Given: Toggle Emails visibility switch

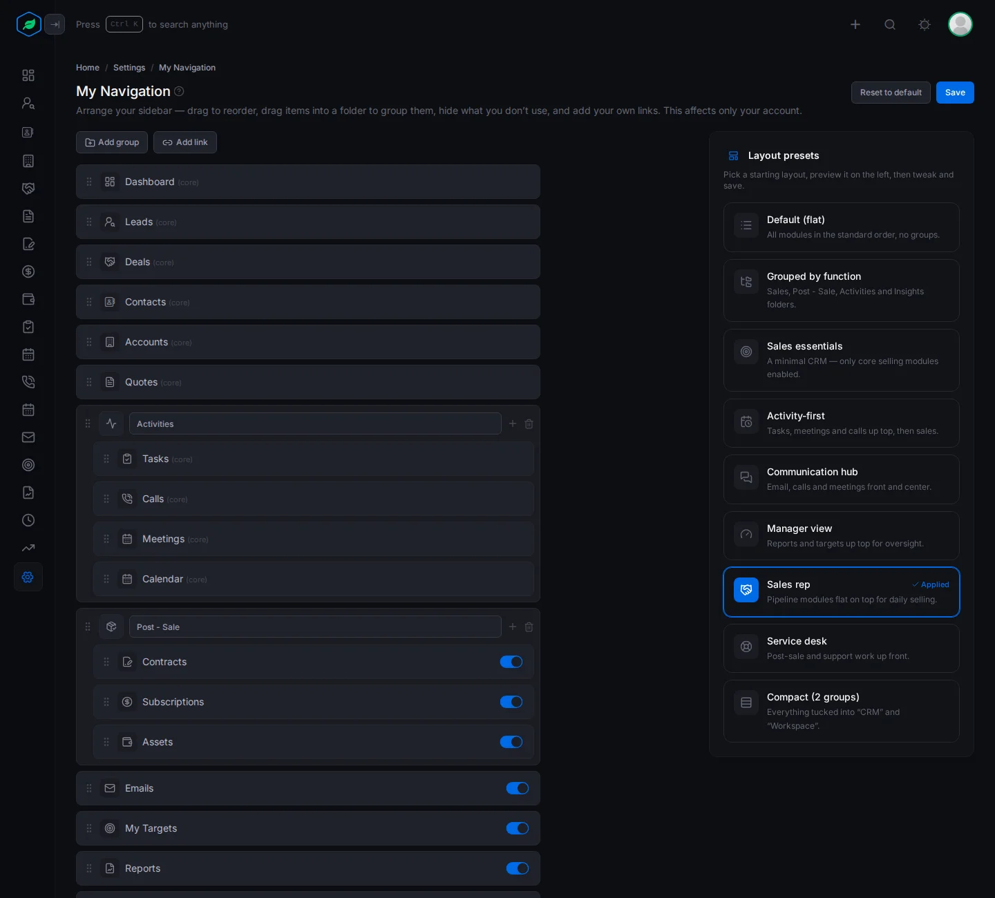Looking at the screenshot, I should [x=518, y=788].
